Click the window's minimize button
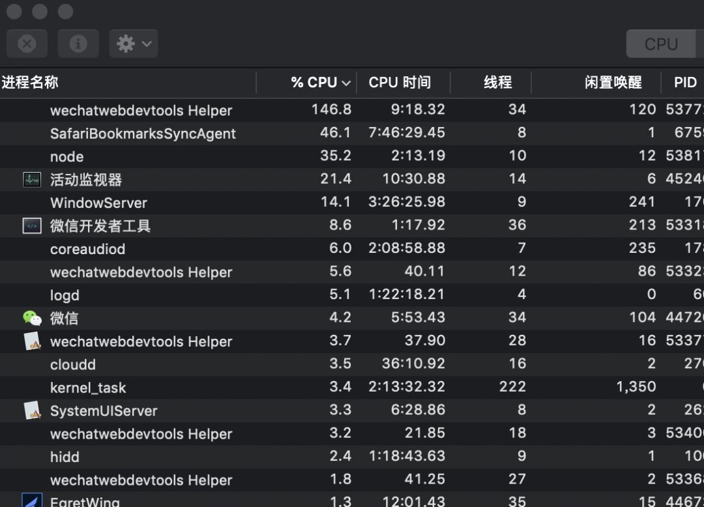 click(x=40, y=11)
